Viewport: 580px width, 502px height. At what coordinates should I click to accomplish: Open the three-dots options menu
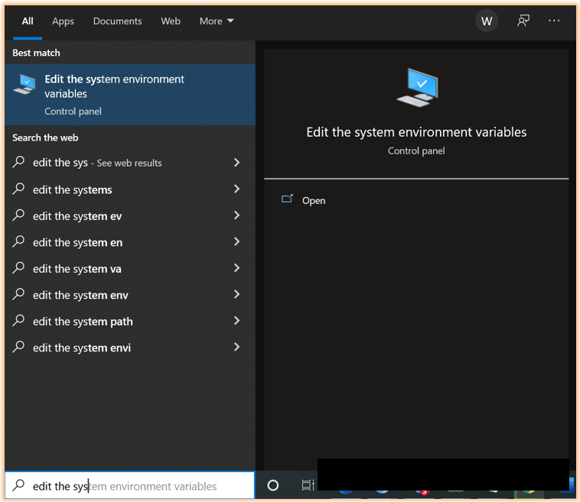[554, 21]
